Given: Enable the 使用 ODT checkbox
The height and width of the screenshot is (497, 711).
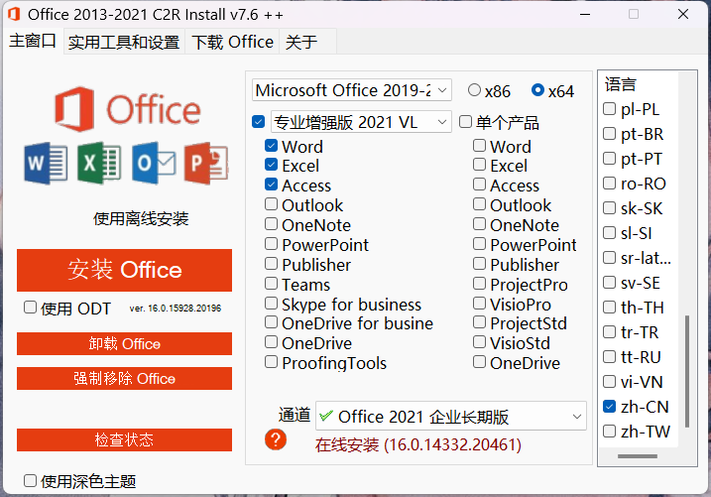Looking at the screenshot, I should point(30,308).
